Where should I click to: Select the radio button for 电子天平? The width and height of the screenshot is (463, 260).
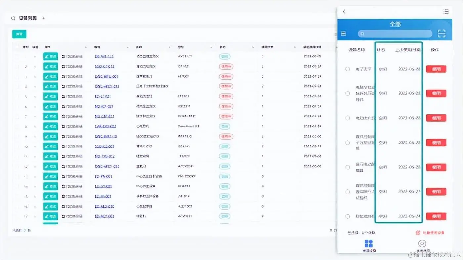point(348,69)
